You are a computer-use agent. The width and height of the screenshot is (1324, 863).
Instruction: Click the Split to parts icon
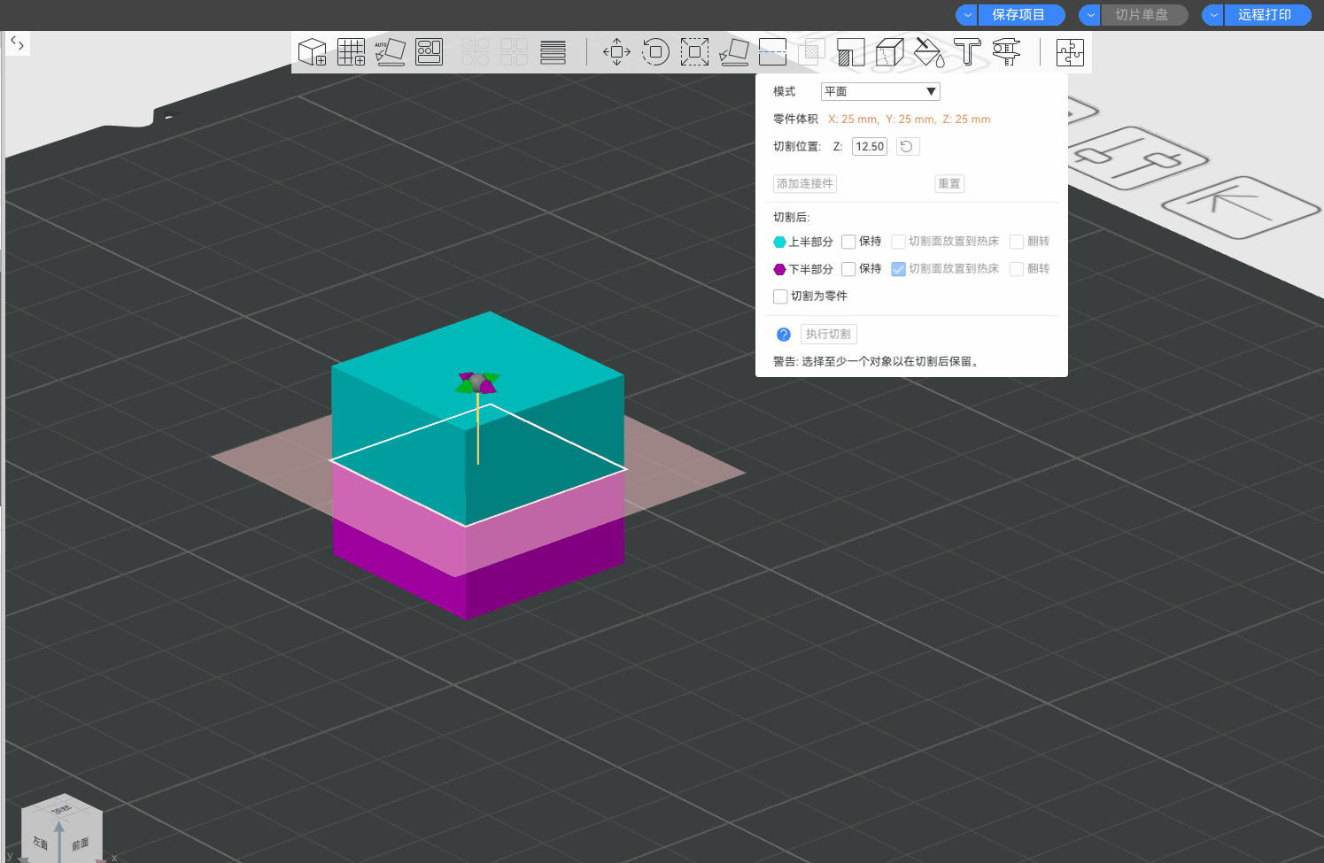coord(514,52)
